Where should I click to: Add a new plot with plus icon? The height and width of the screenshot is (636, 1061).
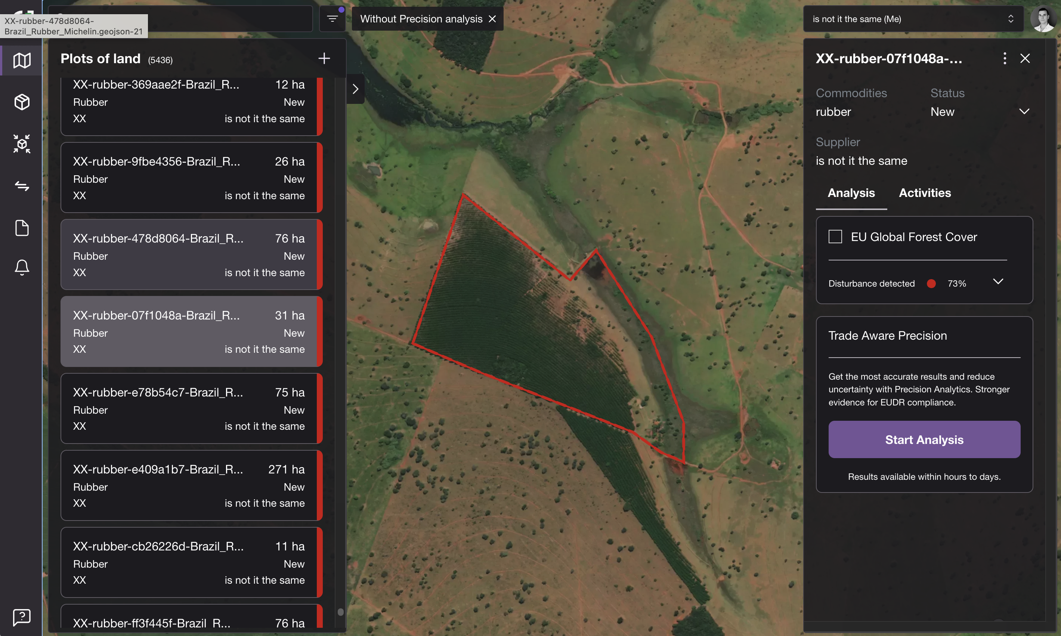point(324,58)
